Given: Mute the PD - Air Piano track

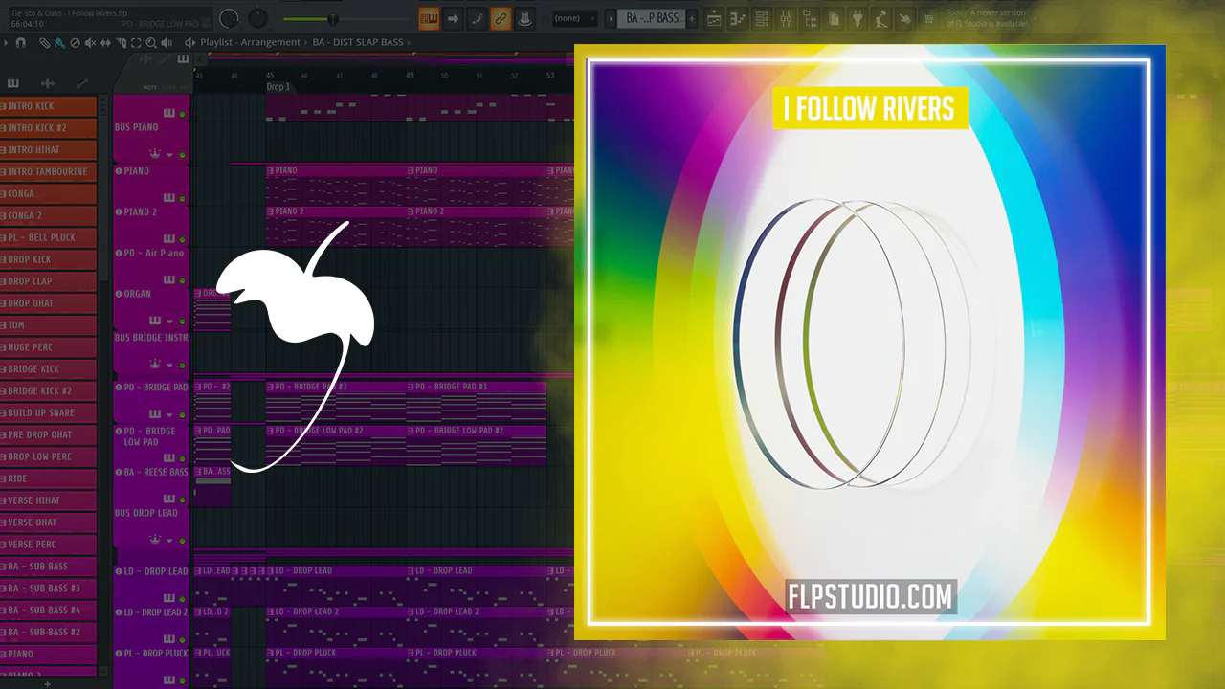Looking at the screenshot, I should coord(182,280).
